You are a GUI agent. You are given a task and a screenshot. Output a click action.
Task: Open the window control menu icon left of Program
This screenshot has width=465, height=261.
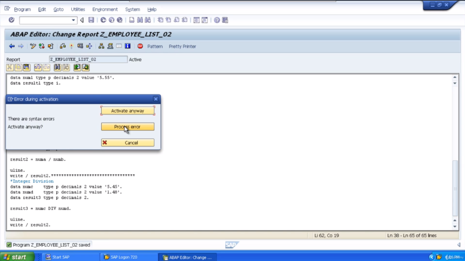(x=7, y=9)
